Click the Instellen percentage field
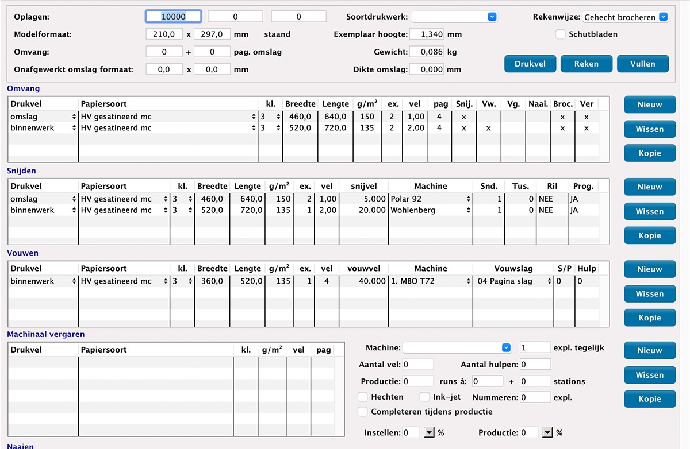 tap(411, 433)
